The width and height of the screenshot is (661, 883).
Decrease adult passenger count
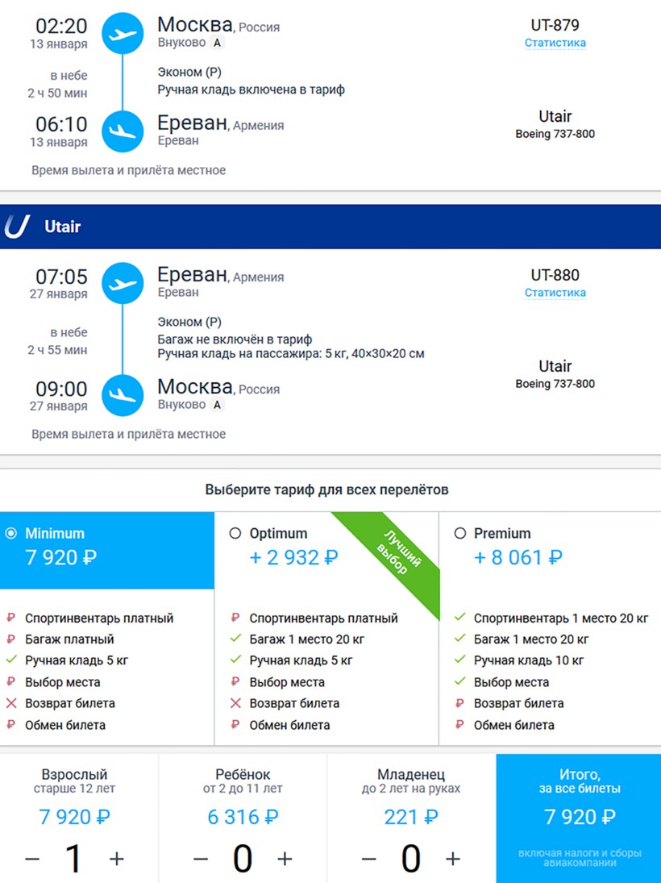[33, 859]
